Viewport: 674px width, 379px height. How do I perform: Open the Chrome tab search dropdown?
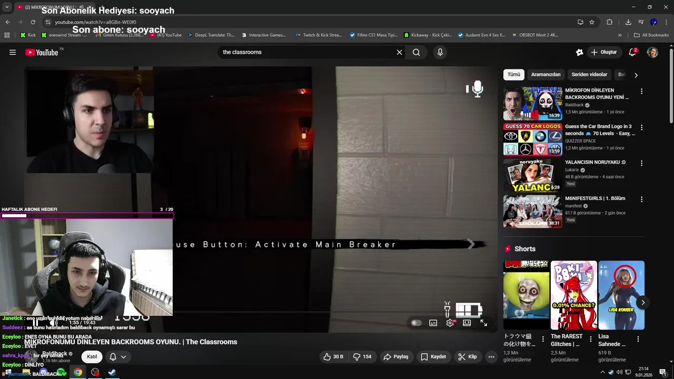click(7, 7)
